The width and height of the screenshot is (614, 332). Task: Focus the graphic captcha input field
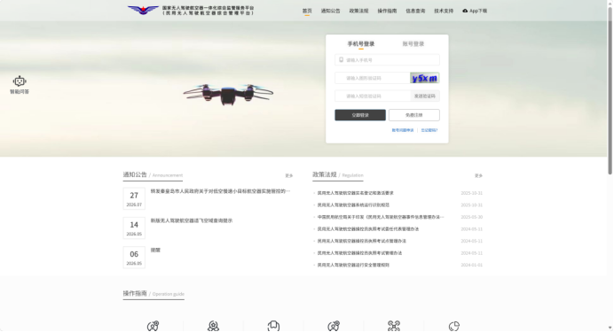tap(372, 78)
